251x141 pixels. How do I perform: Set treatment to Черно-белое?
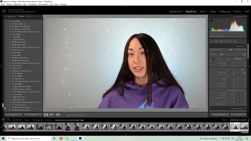[x=240, y=50]
